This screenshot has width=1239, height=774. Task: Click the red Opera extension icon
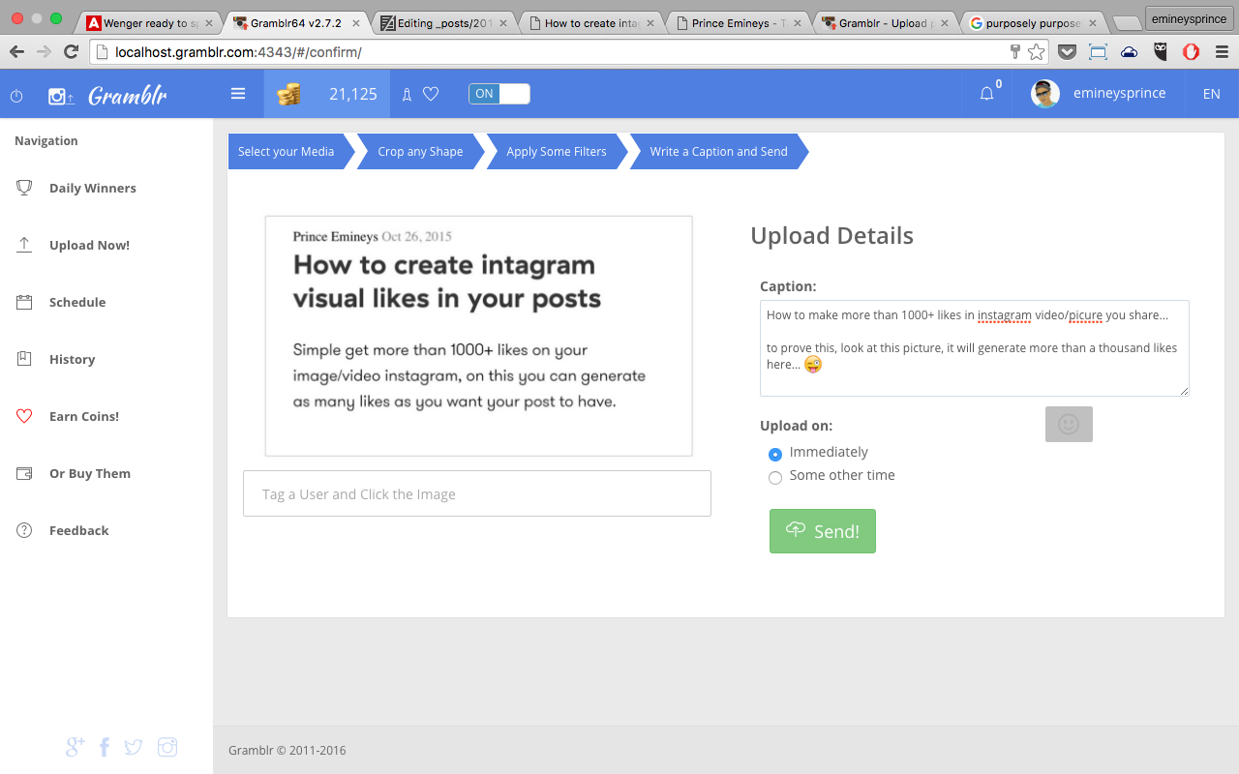click(x=1192, y=52)
